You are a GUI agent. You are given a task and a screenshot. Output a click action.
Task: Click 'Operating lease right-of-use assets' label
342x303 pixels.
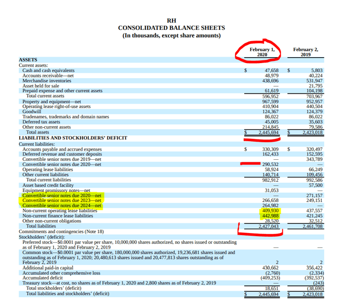57,106
